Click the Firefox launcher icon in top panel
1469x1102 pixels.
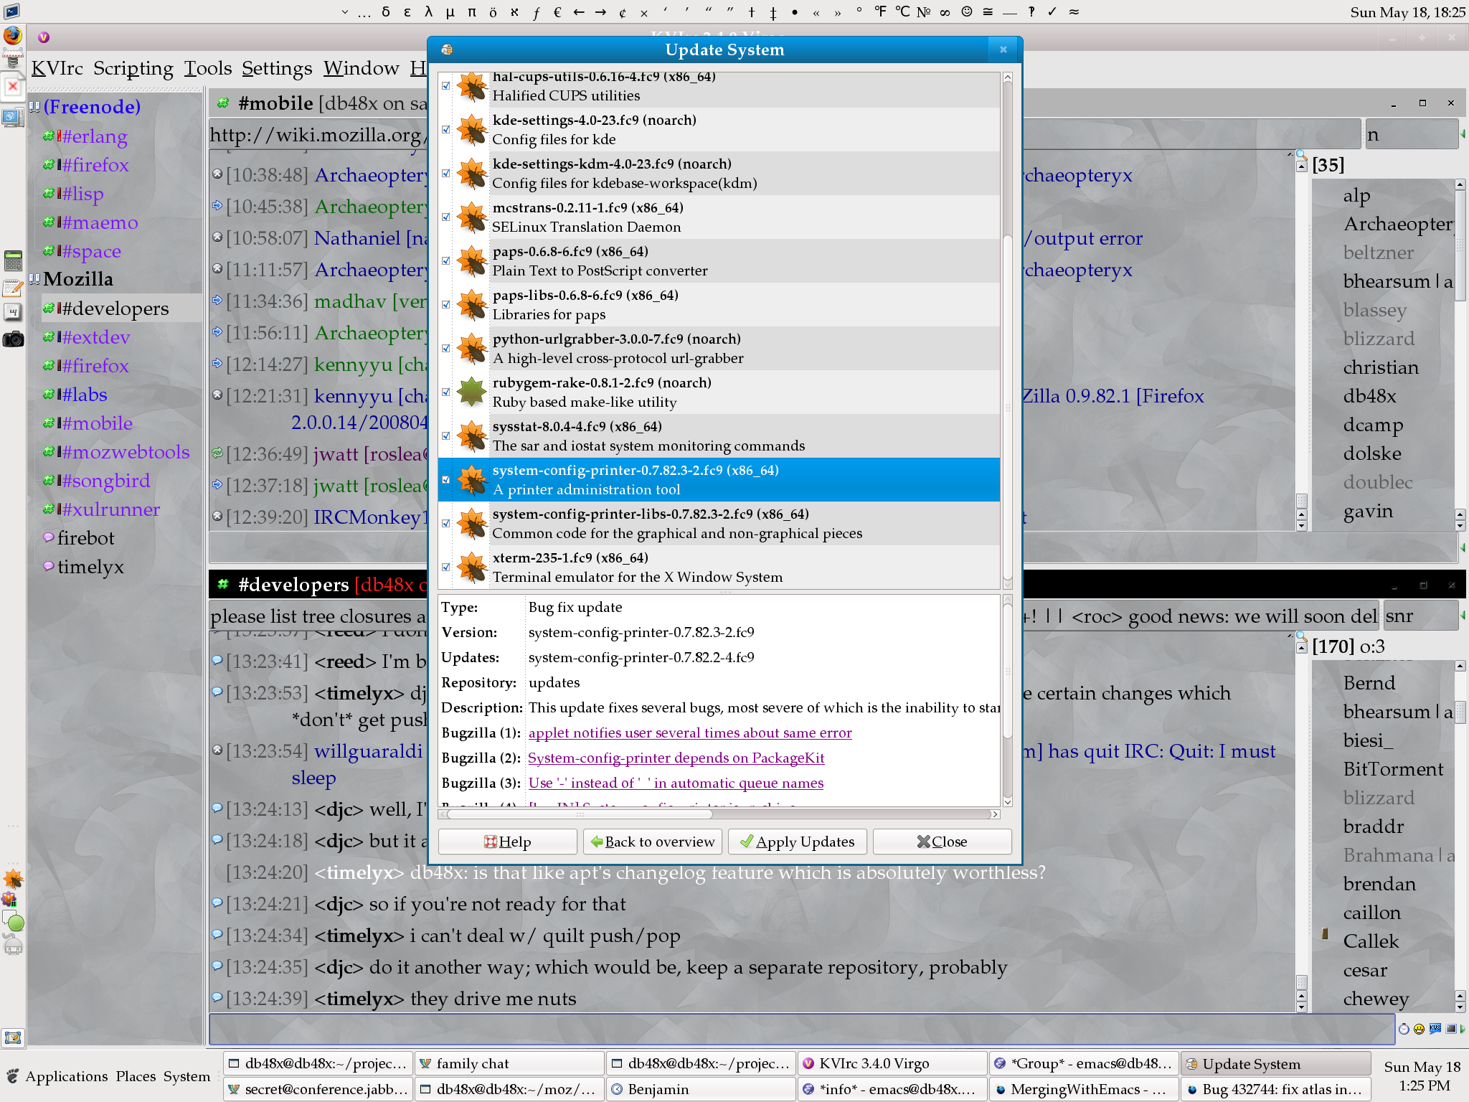point(13,35)
